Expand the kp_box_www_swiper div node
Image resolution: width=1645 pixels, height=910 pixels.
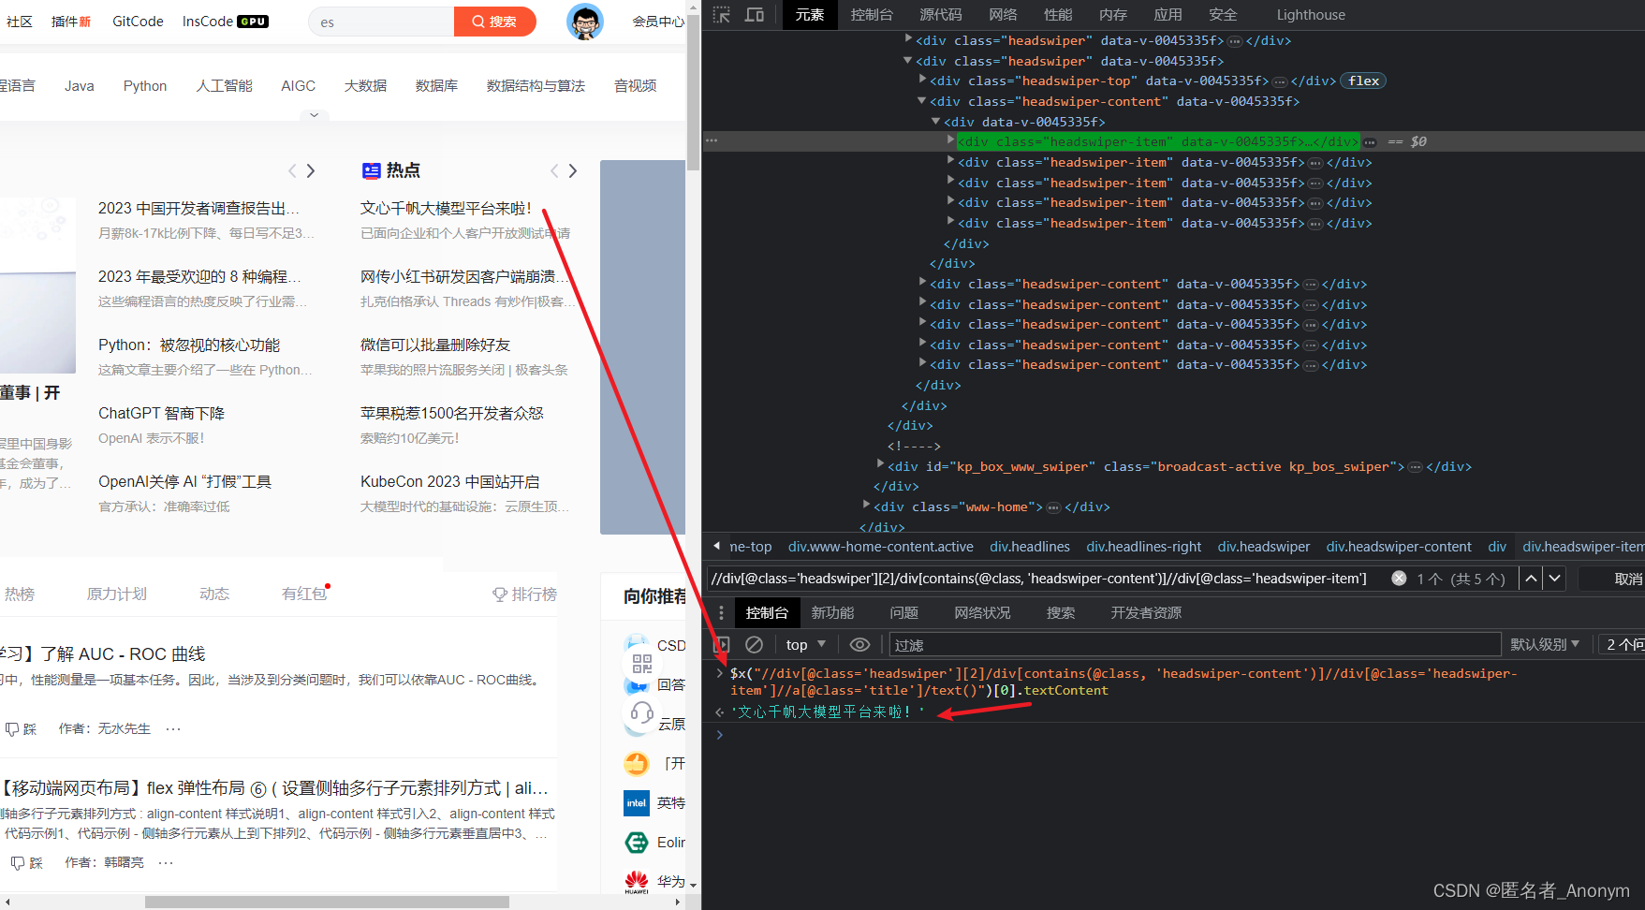point(880,465)
